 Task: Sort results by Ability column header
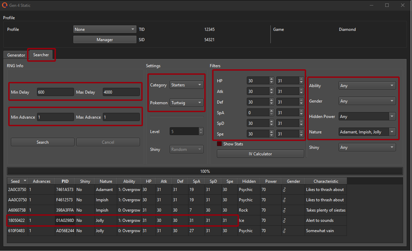(x=129, y=181)
